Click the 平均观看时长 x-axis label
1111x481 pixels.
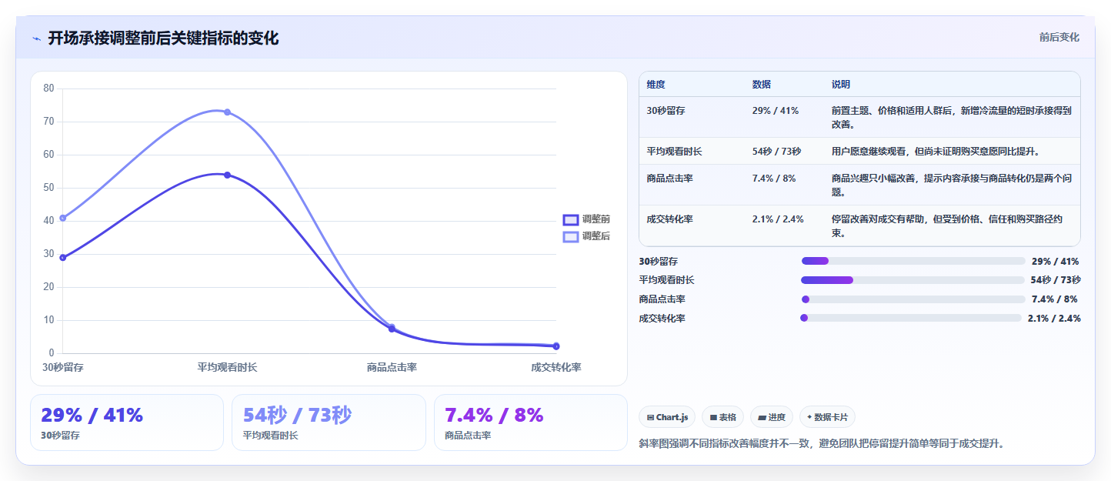pyautogui.click(x=227, y=367)
